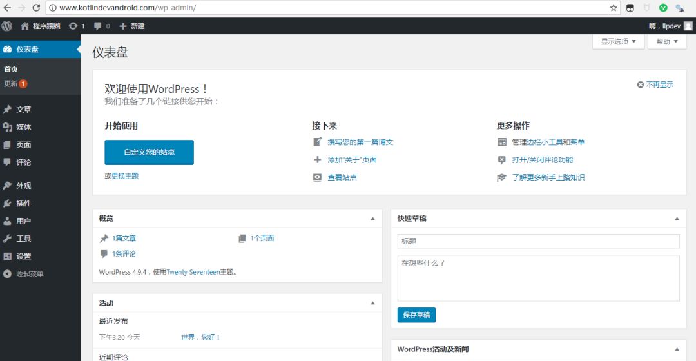Open the 插件 menu label

click(x=24, y=203)
